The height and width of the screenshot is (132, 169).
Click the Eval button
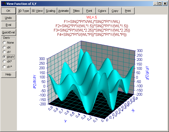9,25
